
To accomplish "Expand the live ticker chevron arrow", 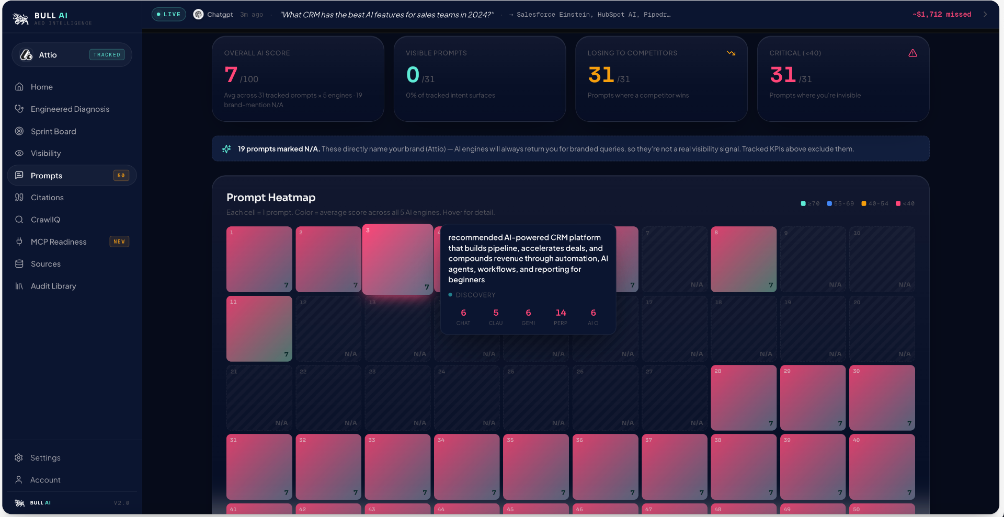I will point(985,15).
